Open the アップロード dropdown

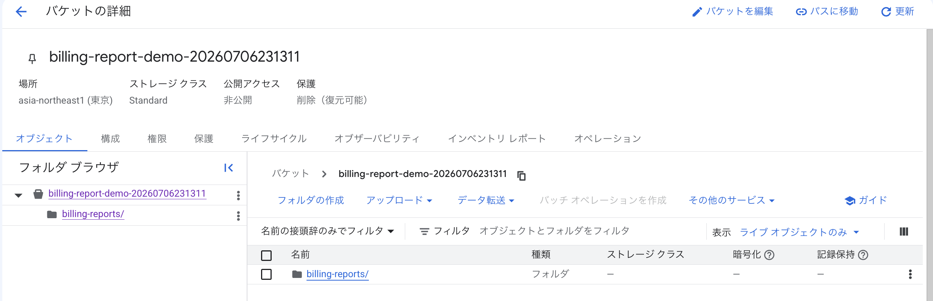tap(399, 200)
